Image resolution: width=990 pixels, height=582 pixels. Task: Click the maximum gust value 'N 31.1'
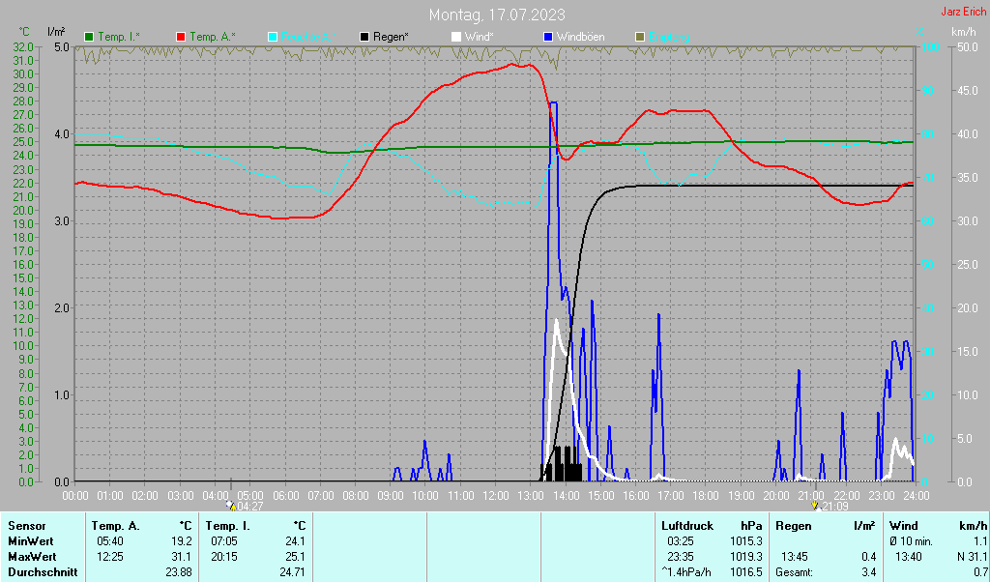click(x=972, y=558)
